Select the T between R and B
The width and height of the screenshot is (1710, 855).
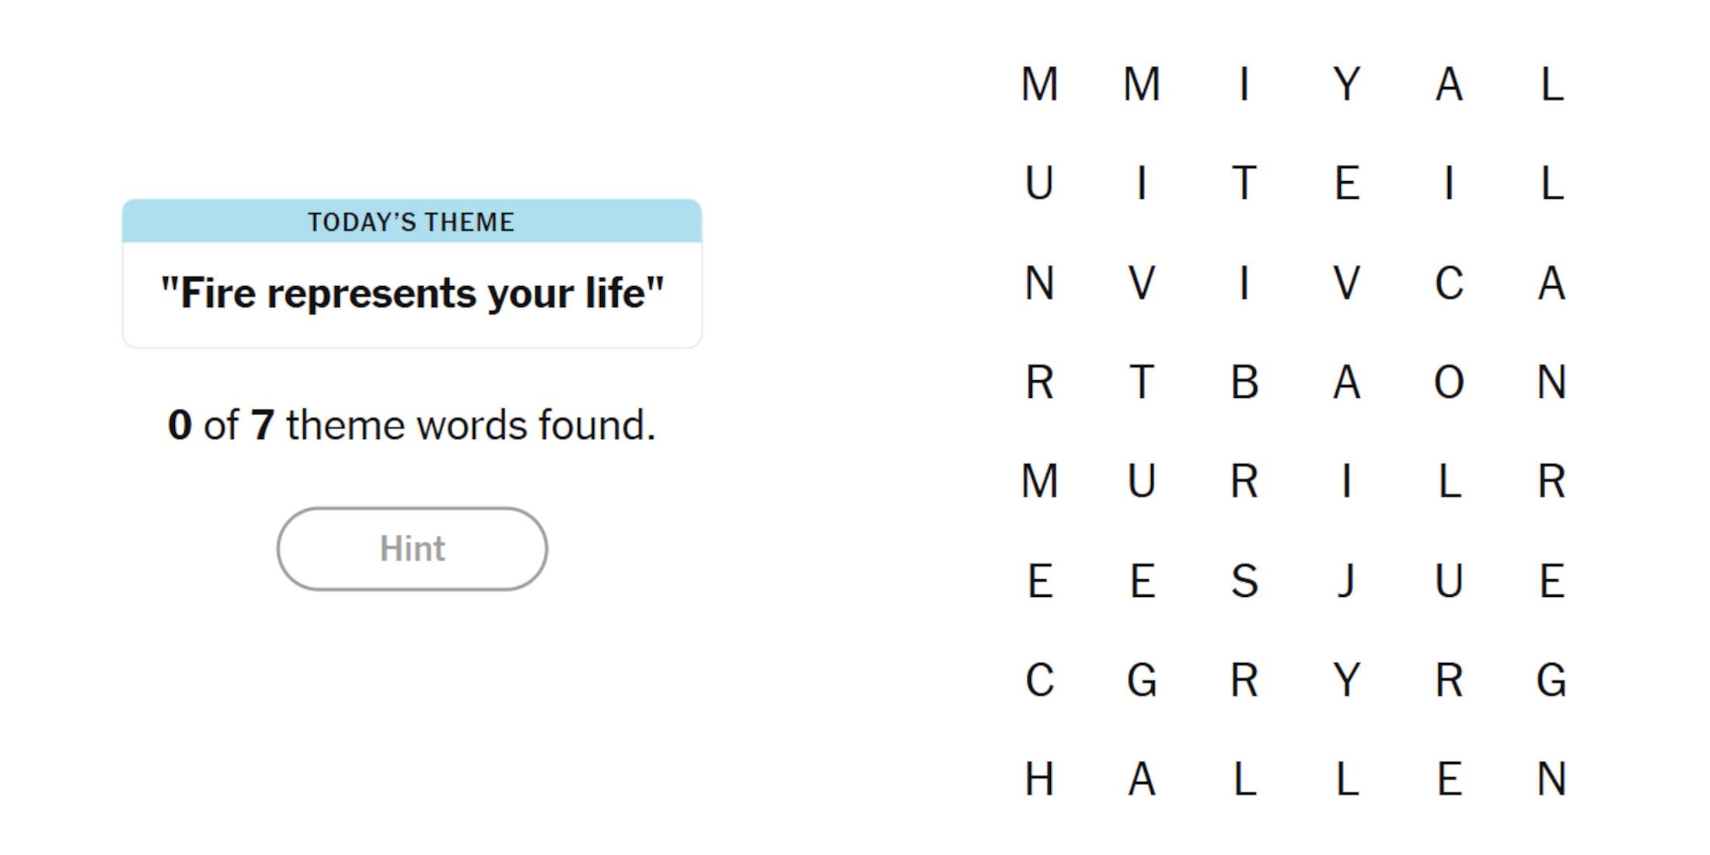click(x=1141, y=382)
